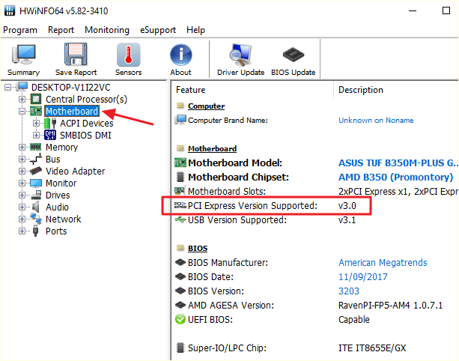The width and height of the screenshot is (459, 361).
Task: Open the Sensors thermometer icon
Action: tap(128, 55)
